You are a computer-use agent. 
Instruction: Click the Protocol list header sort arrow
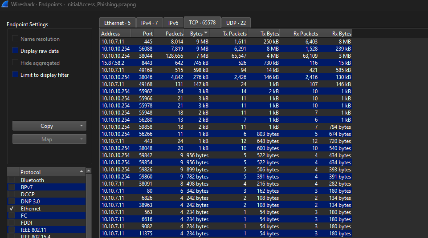[82, 172]
